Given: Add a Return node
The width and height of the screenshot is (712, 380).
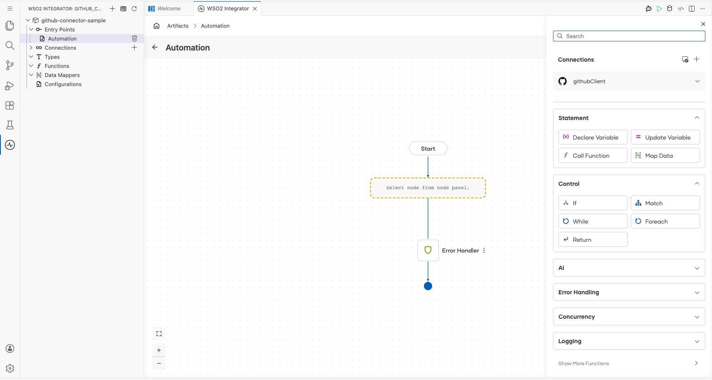Looking at the screenshot, I should [x=593, y=239].
